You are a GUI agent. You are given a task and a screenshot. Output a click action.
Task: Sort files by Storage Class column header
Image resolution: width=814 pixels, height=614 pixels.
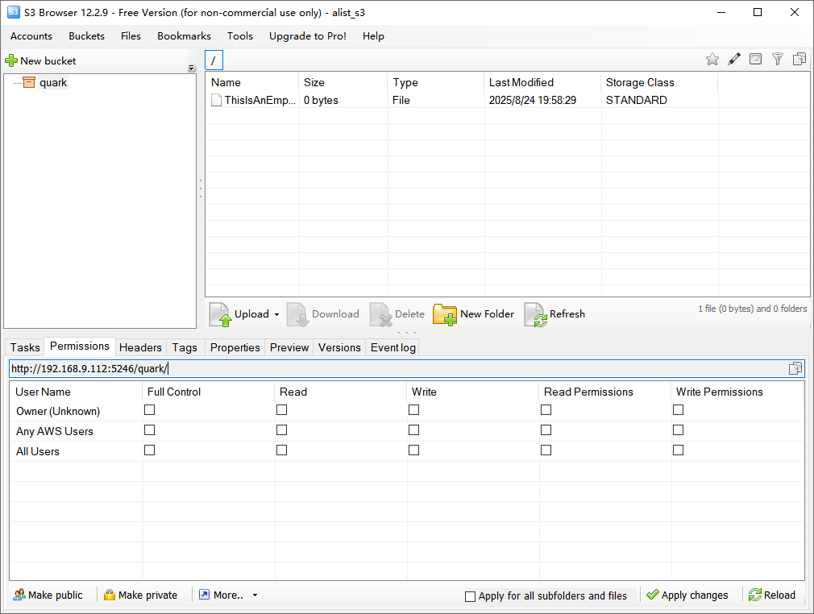point(659,82)
